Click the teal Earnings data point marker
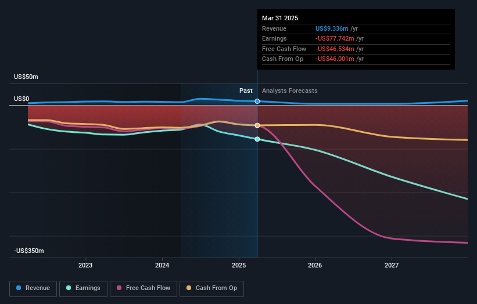This screenshot has width=477, height=304. point(257,139)
